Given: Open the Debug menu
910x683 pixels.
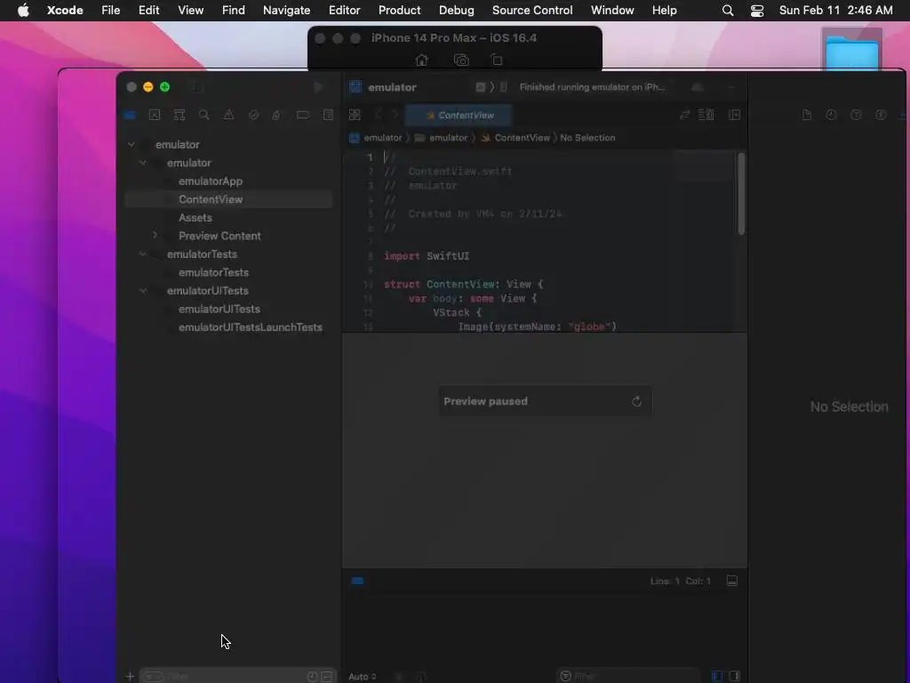Looking at the screenshot, I should [456, 11].
